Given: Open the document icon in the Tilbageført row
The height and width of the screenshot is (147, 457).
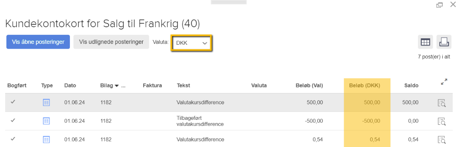Looking at the screenshot, I should pos(46,121).
